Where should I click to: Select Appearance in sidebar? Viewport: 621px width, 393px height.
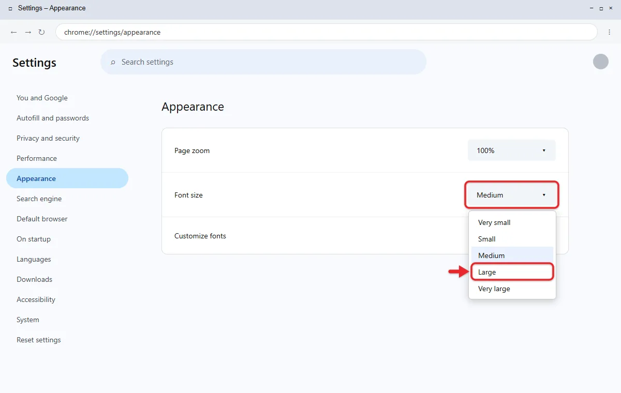67,178
